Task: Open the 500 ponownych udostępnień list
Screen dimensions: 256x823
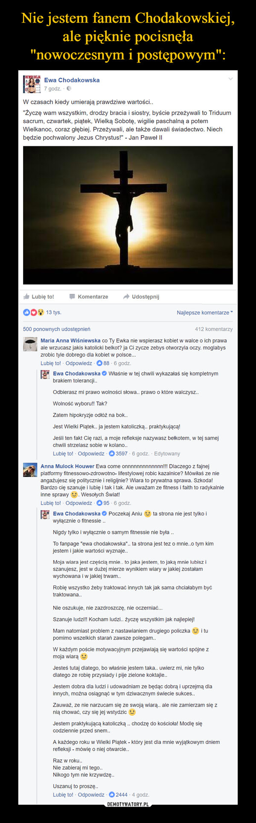Action: pos(57,329)
